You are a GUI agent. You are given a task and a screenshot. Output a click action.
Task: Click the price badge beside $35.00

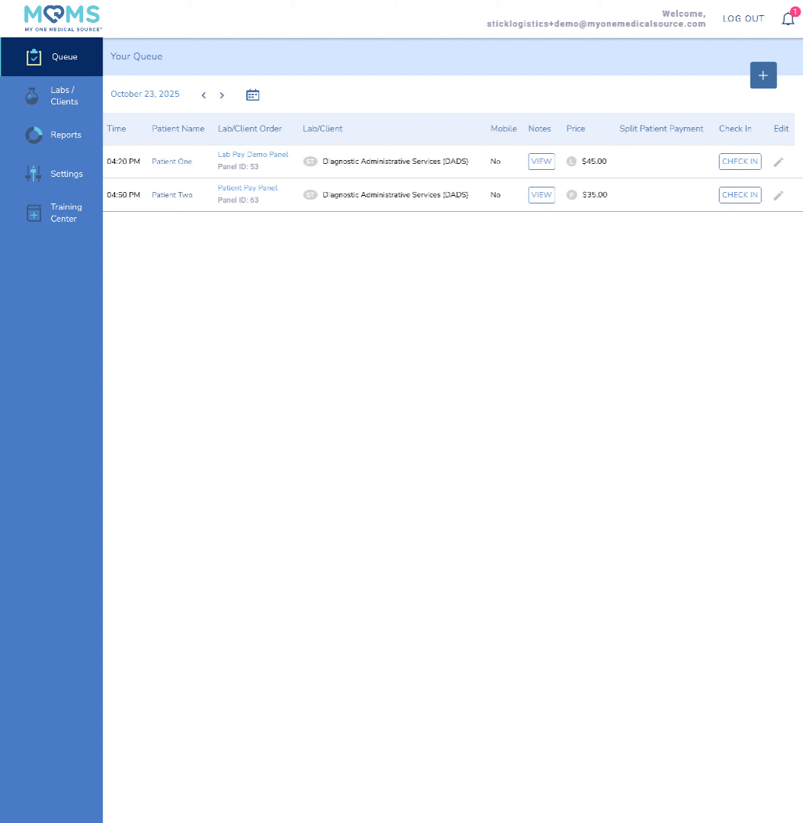571,195
